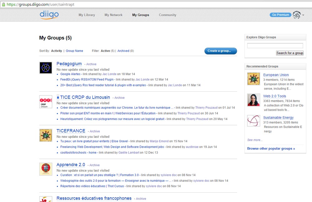
Task: Open the Pedagogium group title
Action: click(x=69, y=64)
